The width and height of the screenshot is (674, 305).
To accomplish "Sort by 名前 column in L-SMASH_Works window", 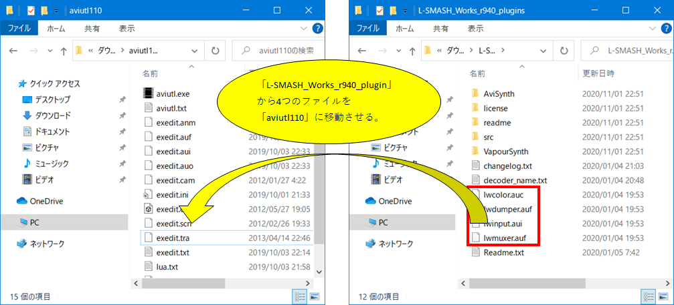I will click(478, 73).
